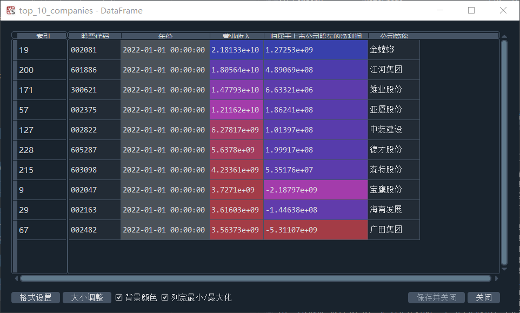Image resolution: width=520 pixels, height=313 pixels.
Task: Select row index 127
Action: [x=42, y=130]
